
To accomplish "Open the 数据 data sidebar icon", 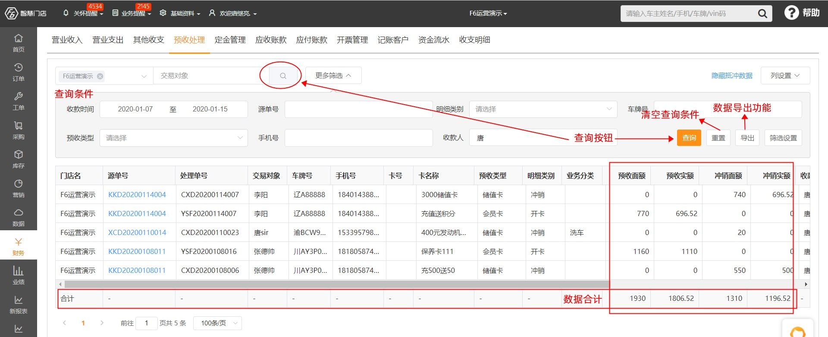I will tap(19, 217).
